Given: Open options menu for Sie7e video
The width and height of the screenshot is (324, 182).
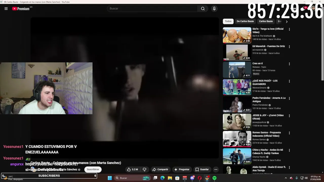Looking at the screenshot, I should tap(289, 29).
